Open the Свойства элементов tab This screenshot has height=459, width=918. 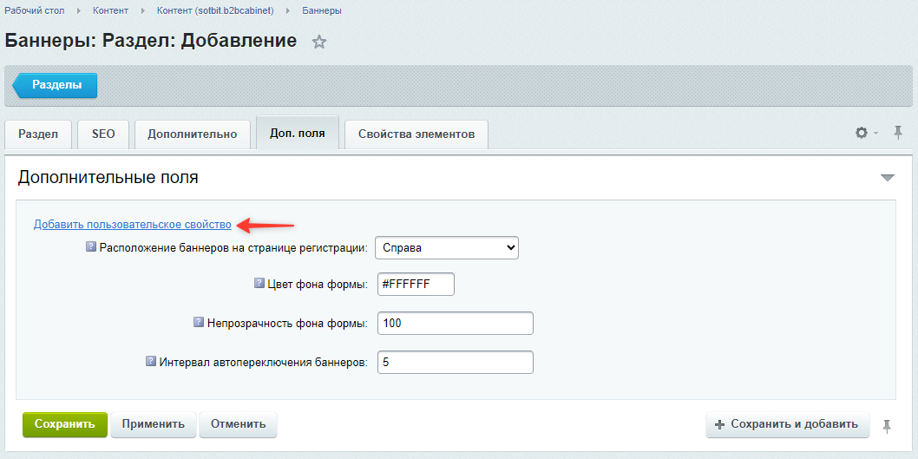point(416,134)
